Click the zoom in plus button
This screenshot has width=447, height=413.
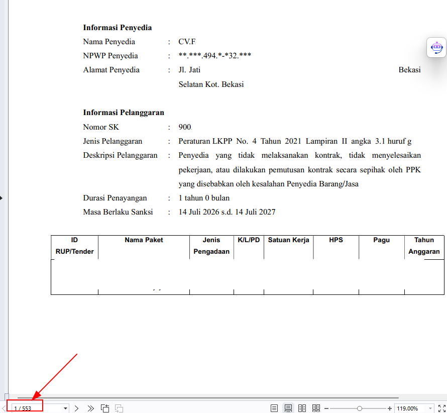390,408
